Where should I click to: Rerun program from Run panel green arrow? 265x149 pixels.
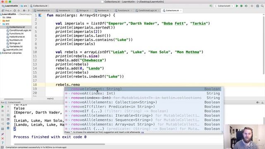[2, 107]
